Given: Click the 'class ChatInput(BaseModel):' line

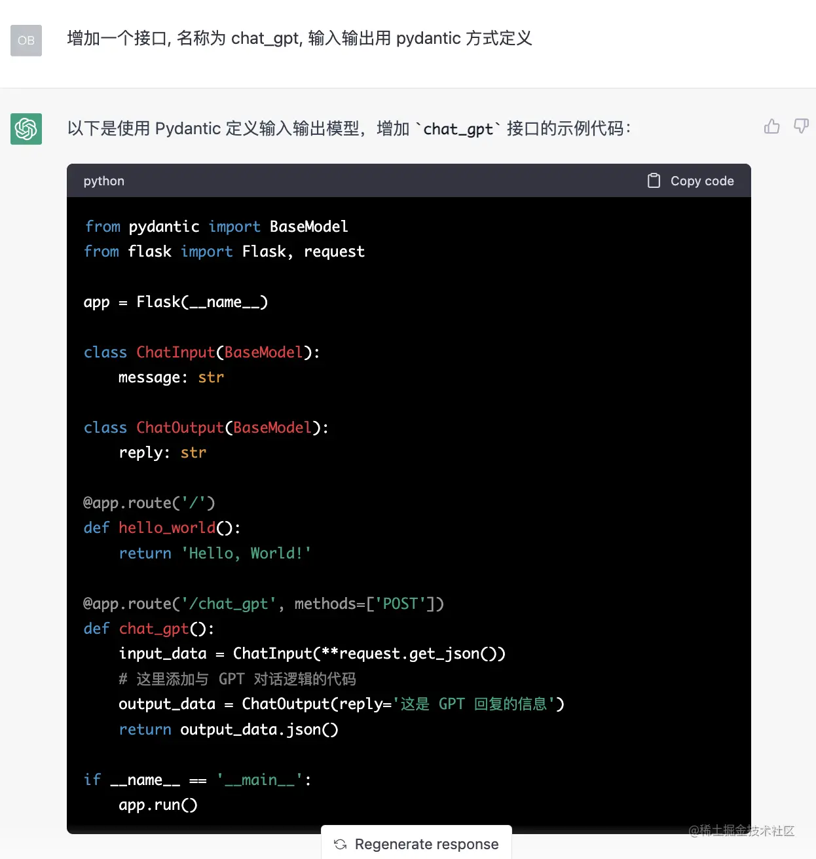Looking at the screenshot, I should tap(202, 353).
